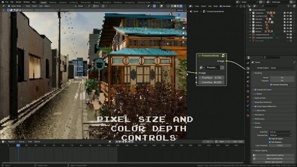Toggle the Bloom checkbox

coord(255,94)
